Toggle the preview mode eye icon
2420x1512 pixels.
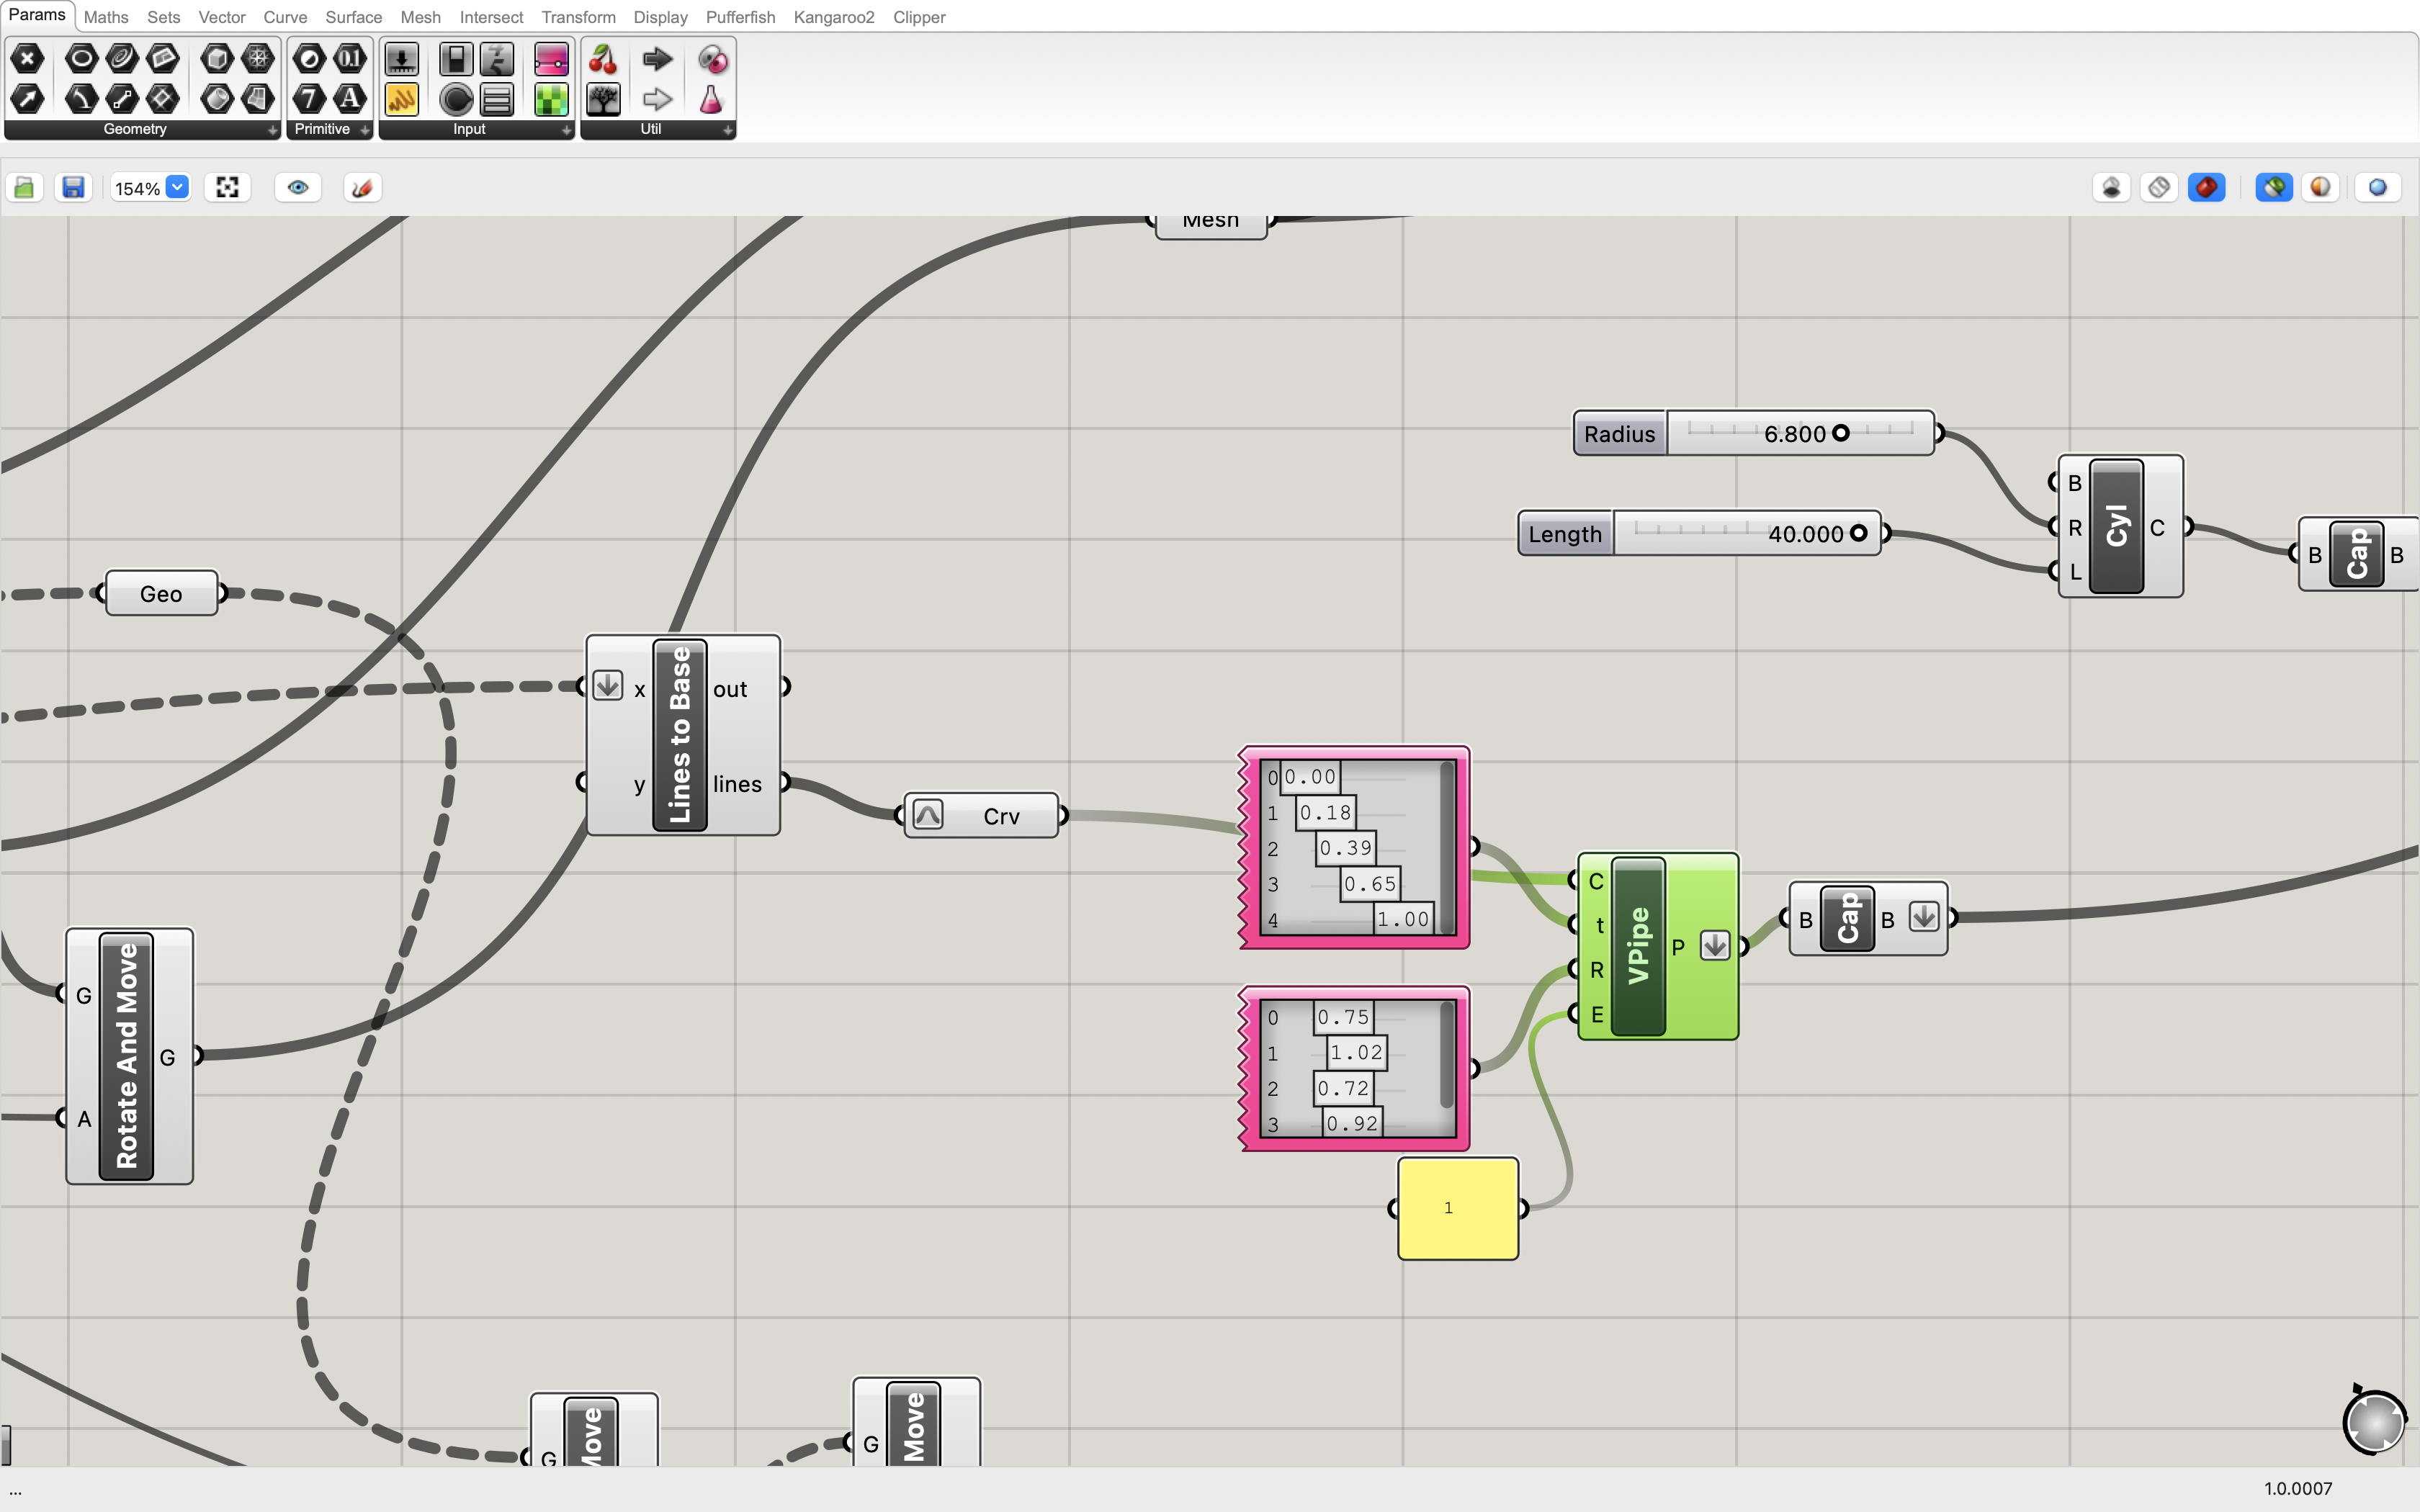(298, 186)
